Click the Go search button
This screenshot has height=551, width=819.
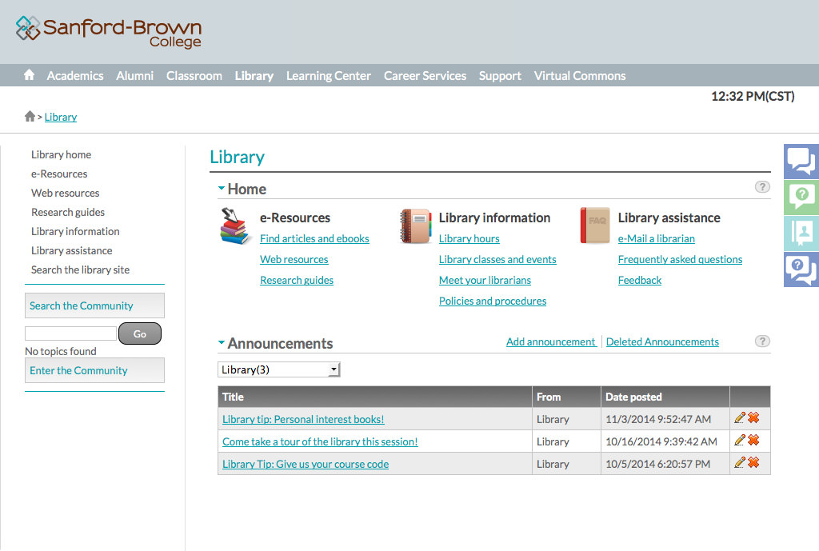pyautogui.click(x=140, y=333)
